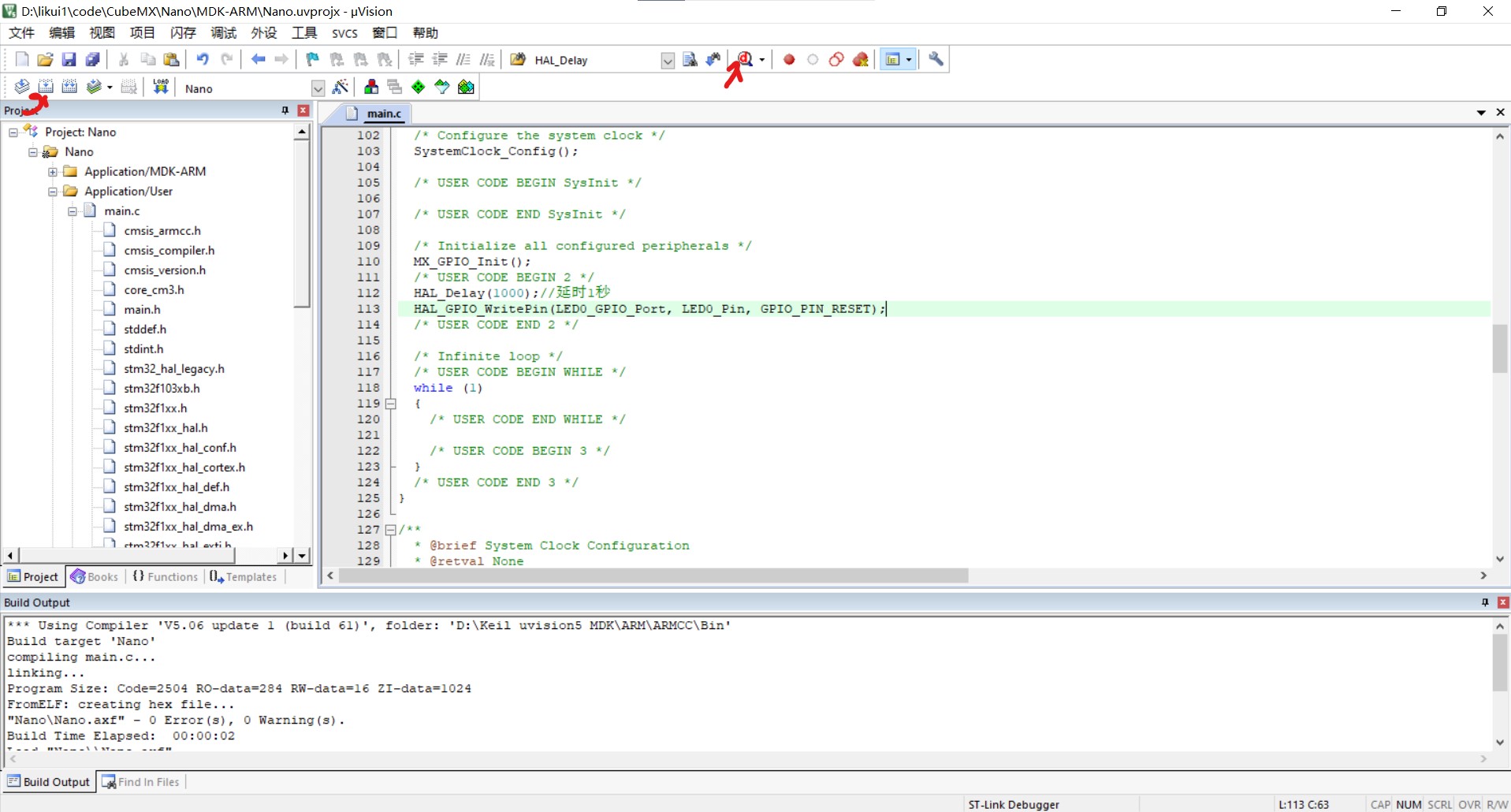This screenshot has height=812, width=1511.
Task: Collapse the Application/User folder
Action: (x=53, y=192)
